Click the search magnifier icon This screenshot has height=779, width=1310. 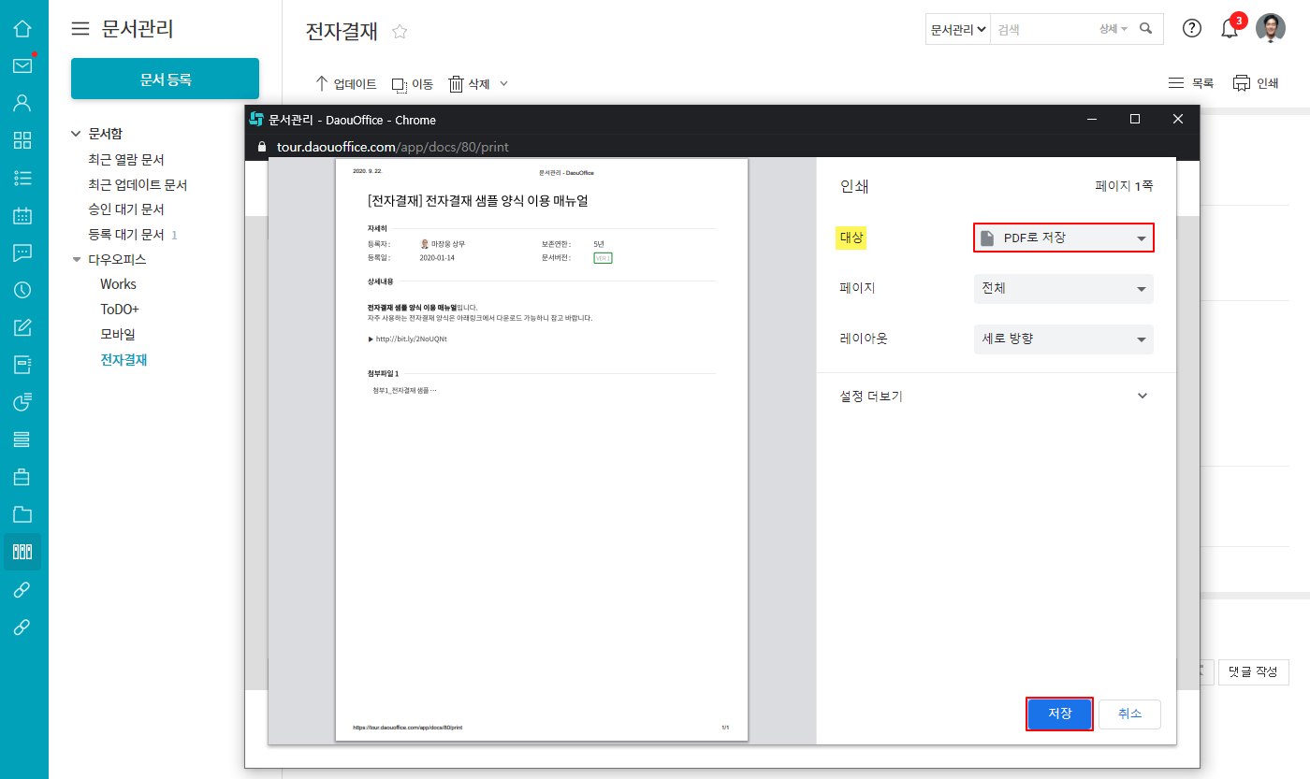pyautogui.click(x=1146, y=29)
